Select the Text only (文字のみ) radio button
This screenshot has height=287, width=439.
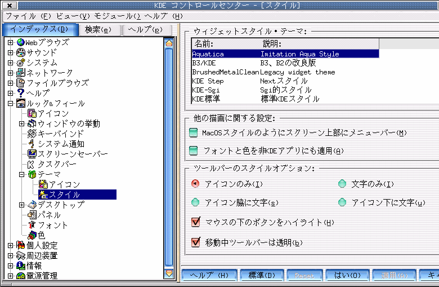click(x=342, y=184)
